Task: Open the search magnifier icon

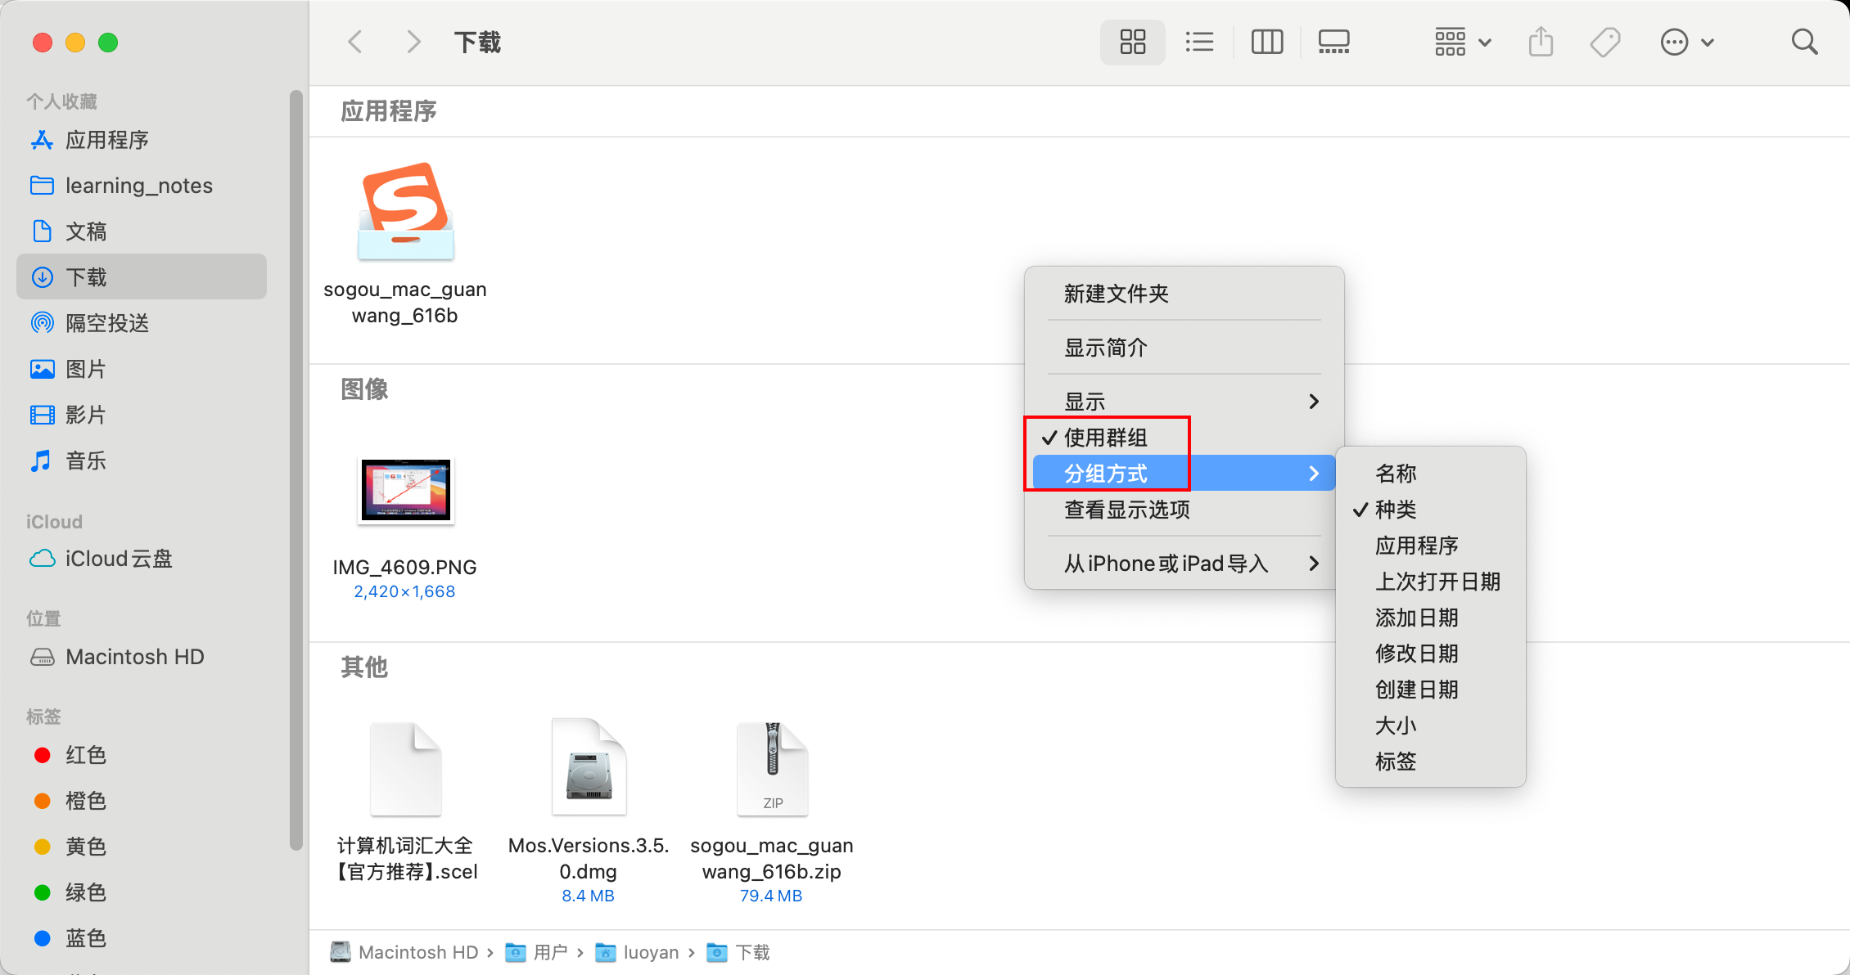Action: (1803, 42)
